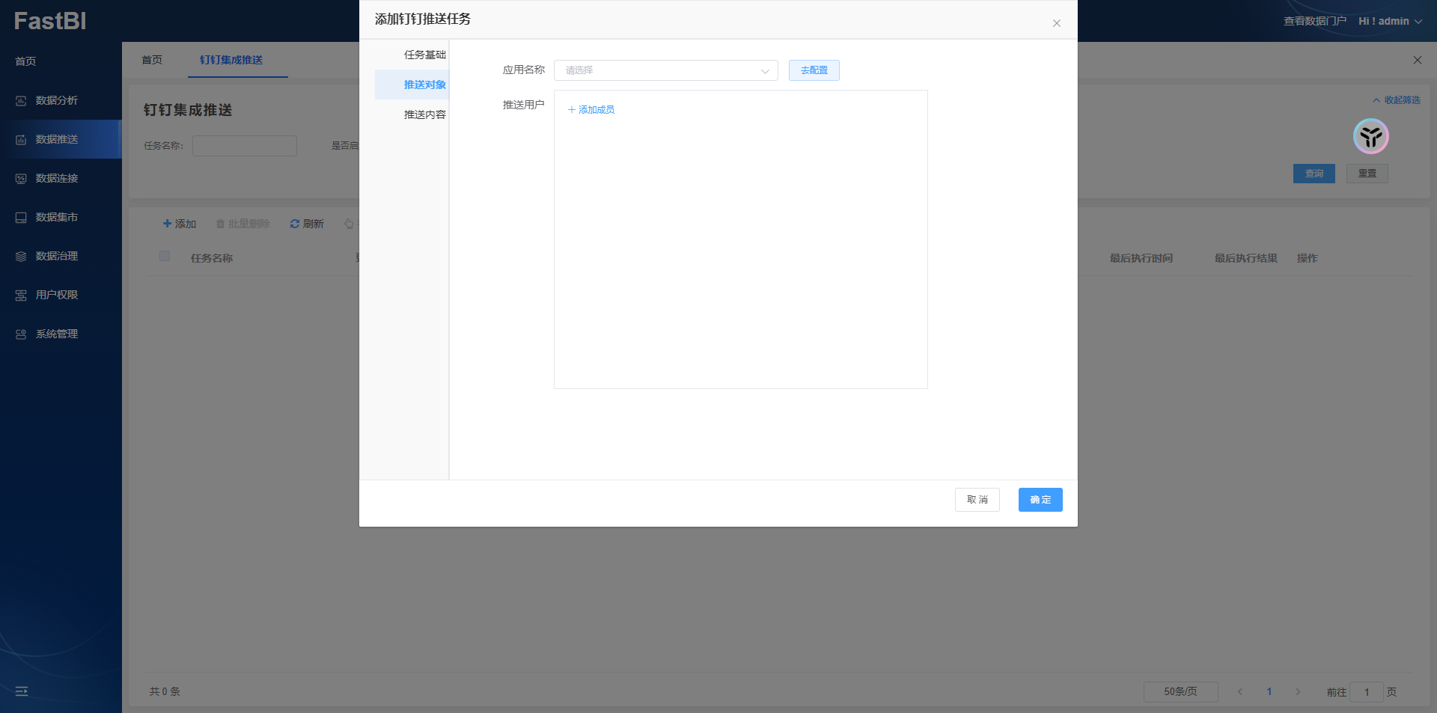Click the 前往 page number input
The width and height of the screenshot is (1437, 713).
[x=1367, y=692]
